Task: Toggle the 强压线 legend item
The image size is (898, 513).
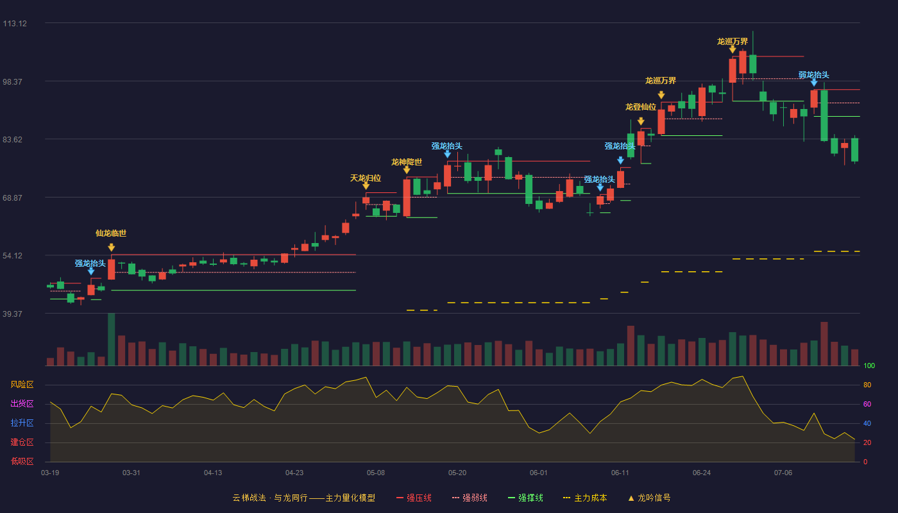Action: tap(414, 498)
